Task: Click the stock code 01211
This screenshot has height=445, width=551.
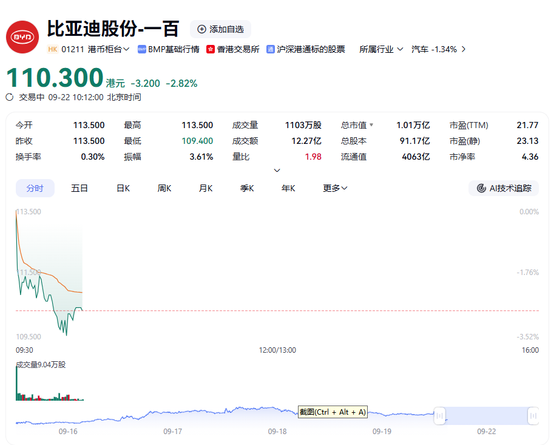Action: pos(73,49)
